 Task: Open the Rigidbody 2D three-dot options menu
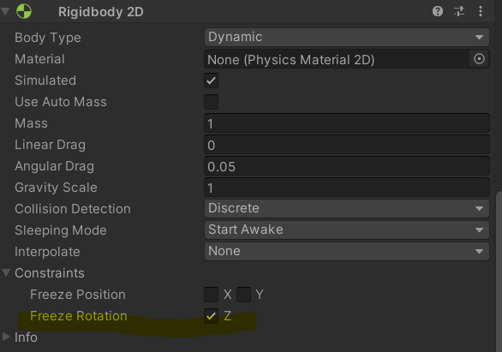click(x=481, y=11)
